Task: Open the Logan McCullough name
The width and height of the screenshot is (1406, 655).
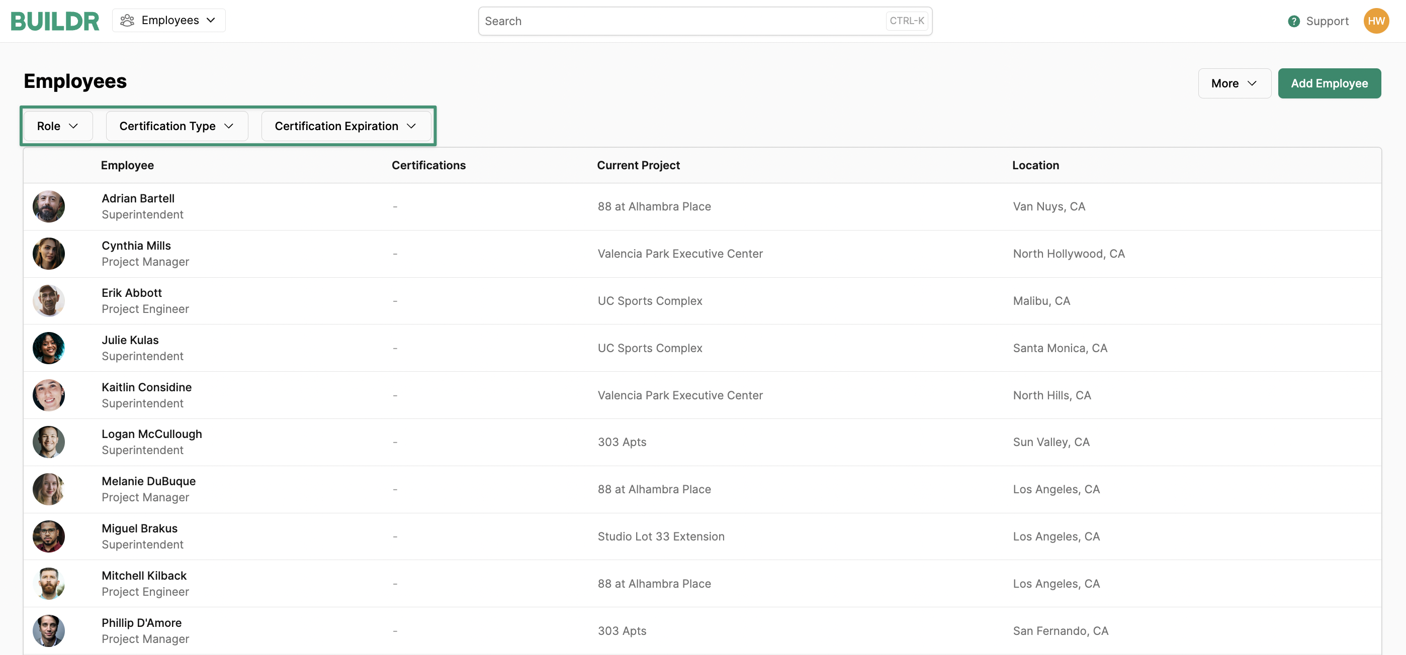Action: coord(152,434)
